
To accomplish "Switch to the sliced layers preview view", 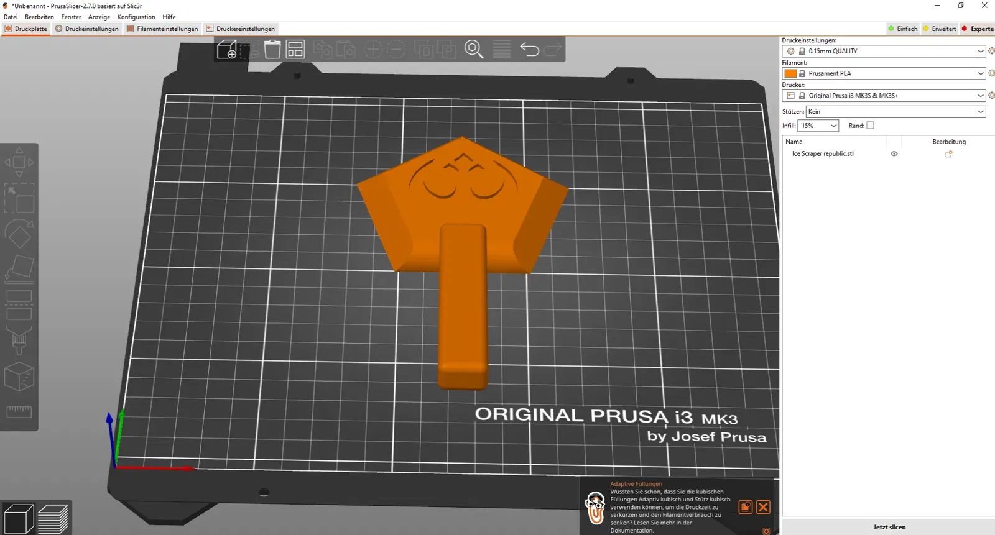I will 53,519.
